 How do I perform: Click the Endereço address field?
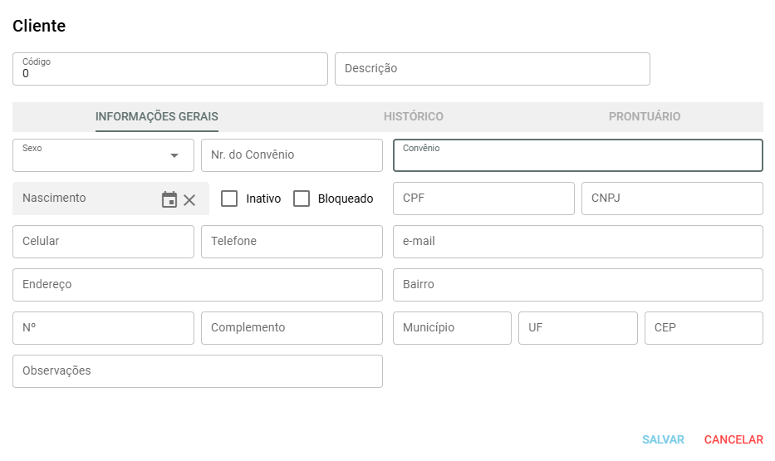click(x=197, y=285)
